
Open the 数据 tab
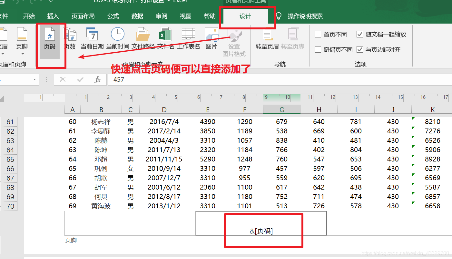click(137, 16)
